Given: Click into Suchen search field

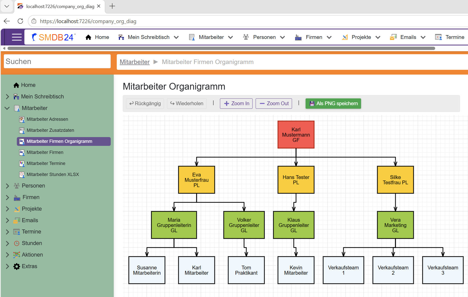Looking at the screenshot, I should tap(57, 62).
